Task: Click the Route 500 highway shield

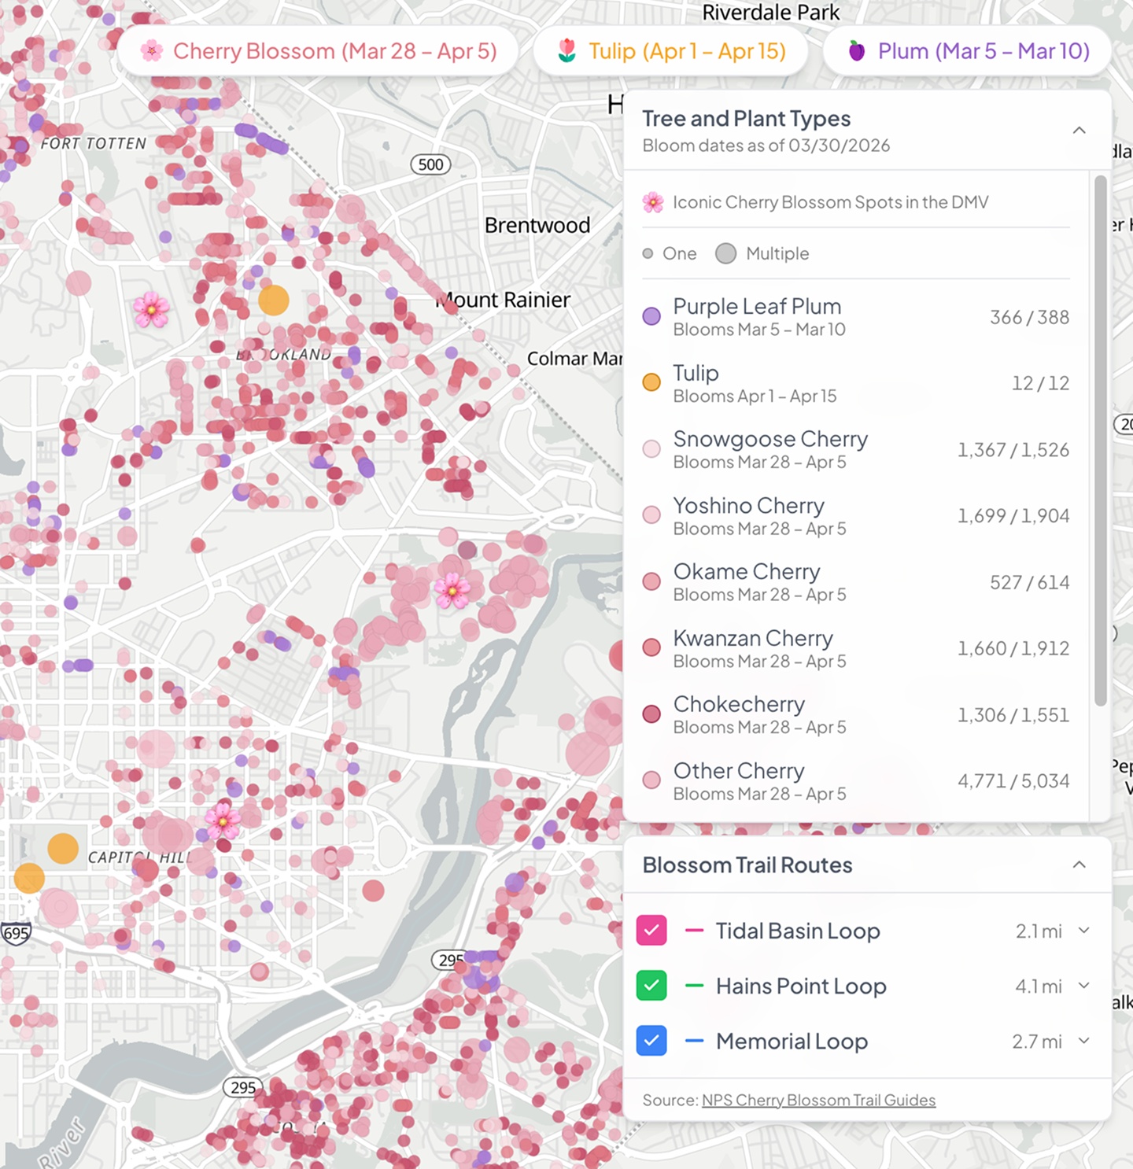Action: tap(431, 164)
